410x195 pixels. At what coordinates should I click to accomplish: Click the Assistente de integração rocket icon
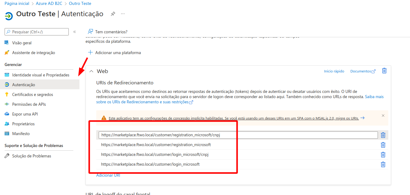(7, 53)
